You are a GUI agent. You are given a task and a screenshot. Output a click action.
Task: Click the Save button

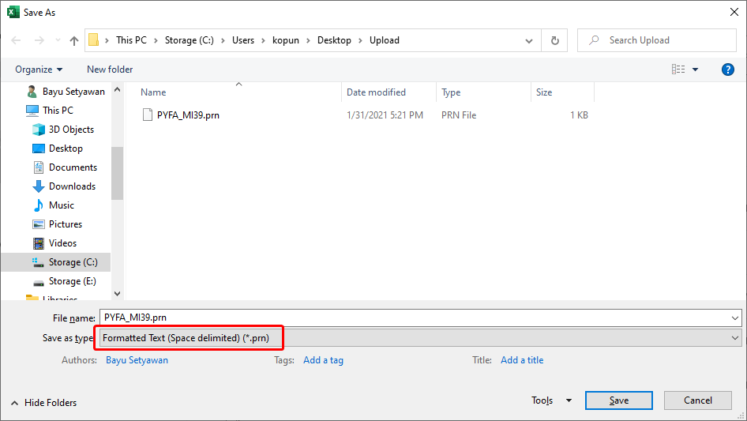[619, 400]
